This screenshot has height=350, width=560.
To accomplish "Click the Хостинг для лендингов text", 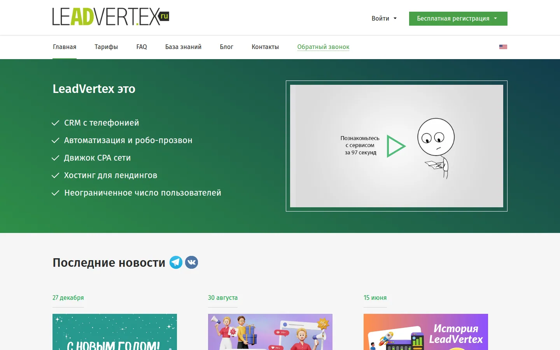I will click(x=111, y=175).
